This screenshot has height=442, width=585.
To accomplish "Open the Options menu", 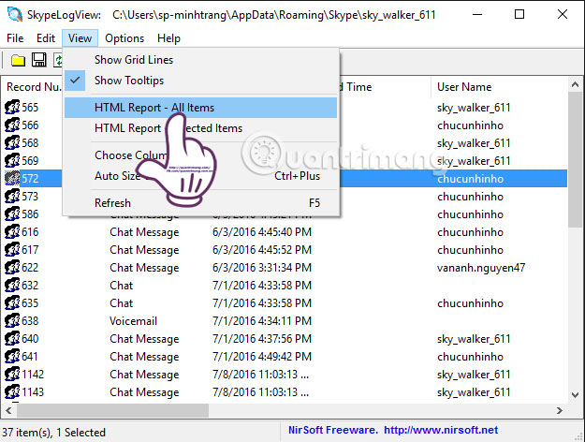I will (124, 38).
